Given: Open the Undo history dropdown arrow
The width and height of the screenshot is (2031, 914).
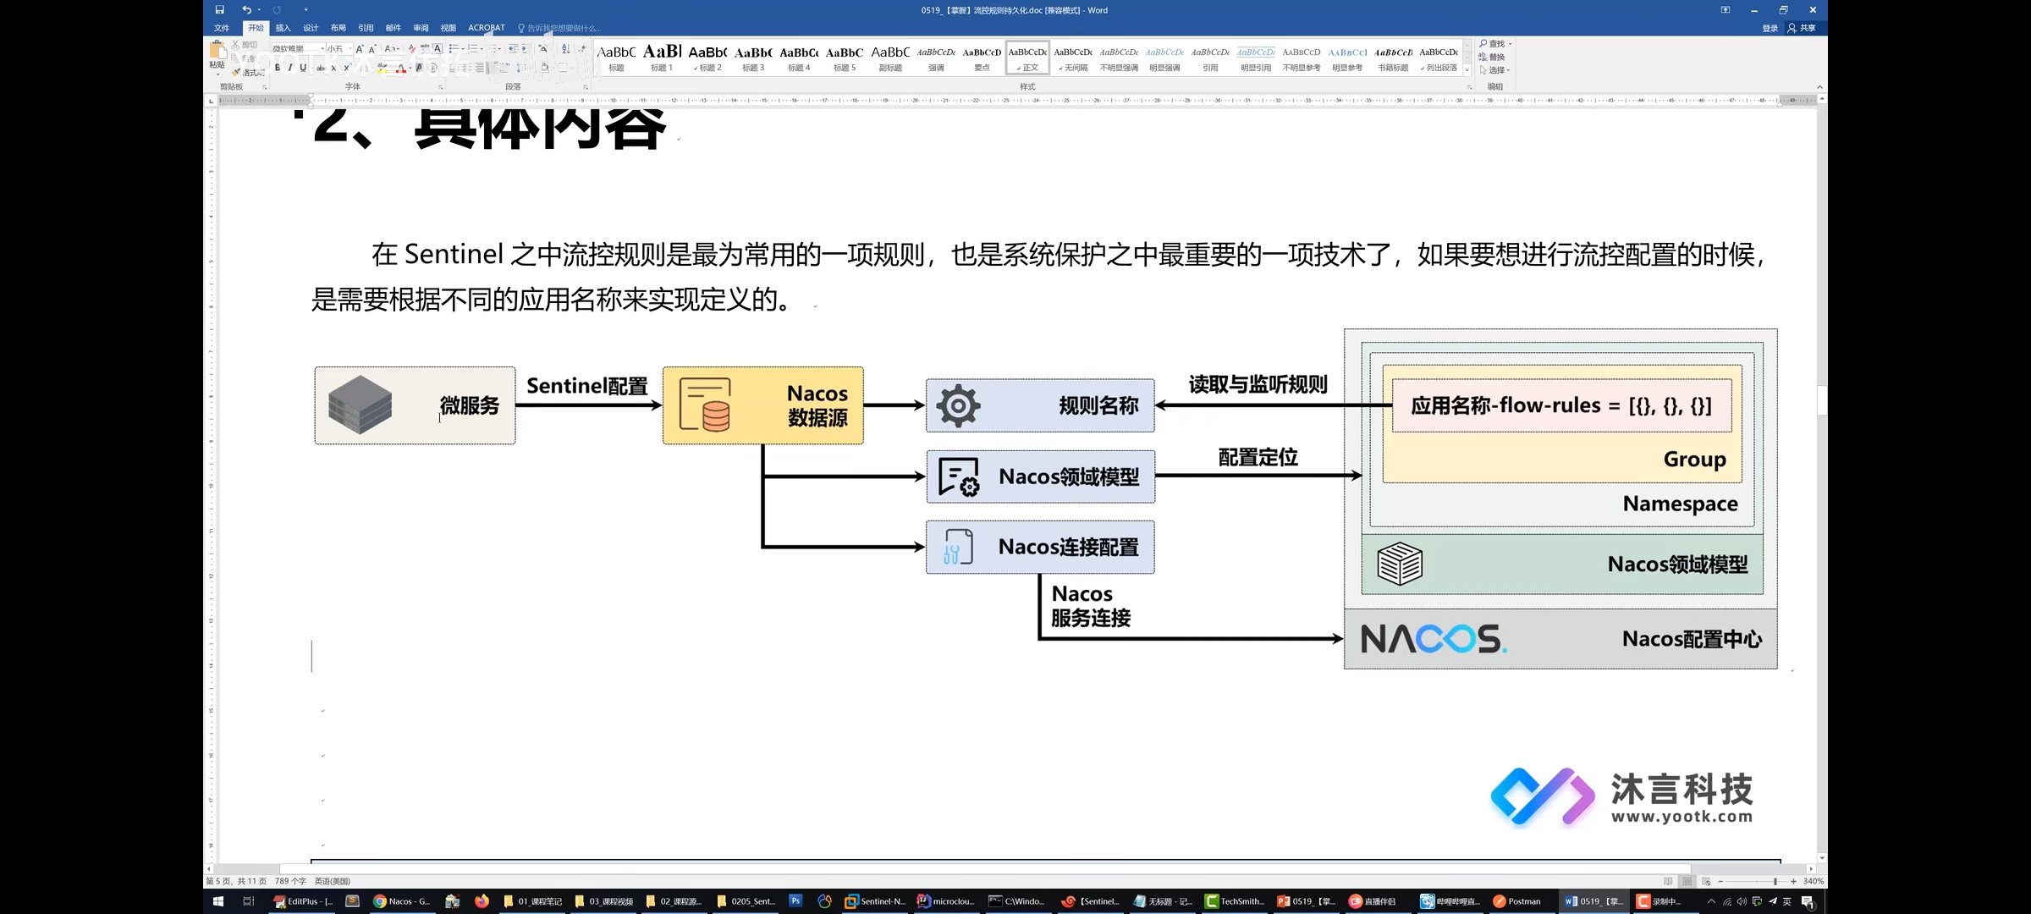Looking at the screenshot, I should [259, 10].
